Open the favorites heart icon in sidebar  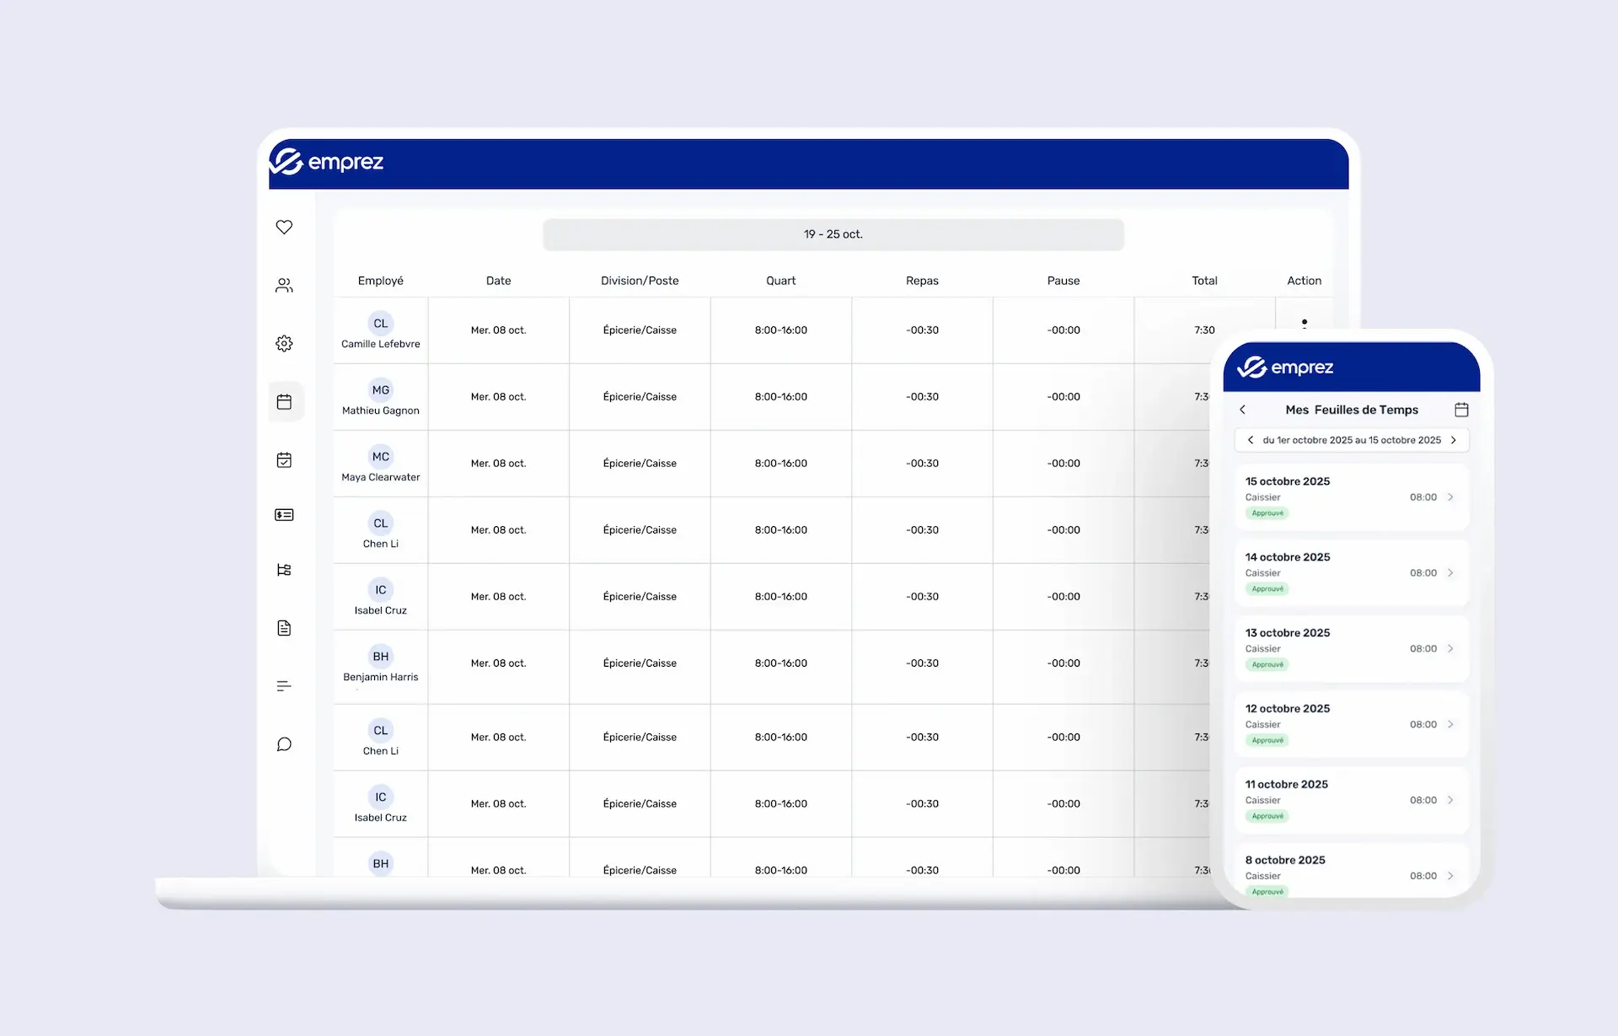(x=284, y=227)
